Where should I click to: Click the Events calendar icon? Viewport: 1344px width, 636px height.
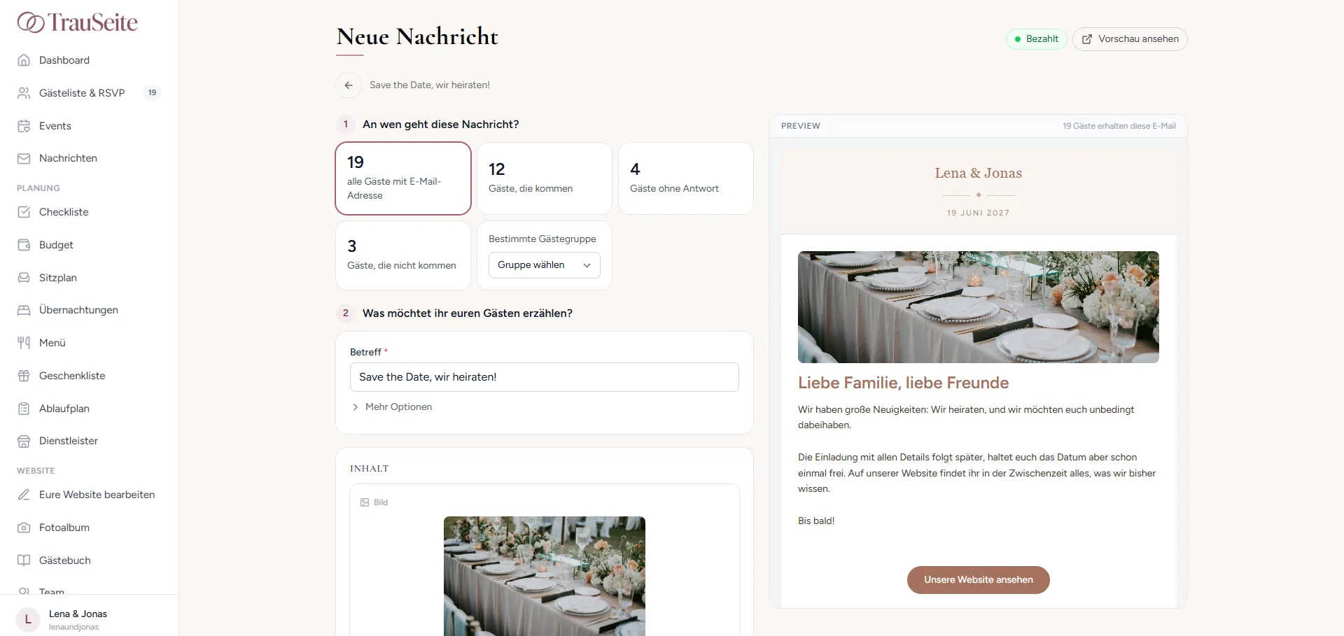pos(24,126)
